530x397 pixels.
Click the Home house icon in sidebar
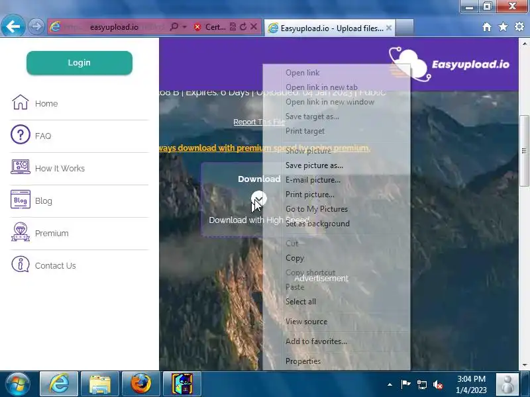click(21, 103)
